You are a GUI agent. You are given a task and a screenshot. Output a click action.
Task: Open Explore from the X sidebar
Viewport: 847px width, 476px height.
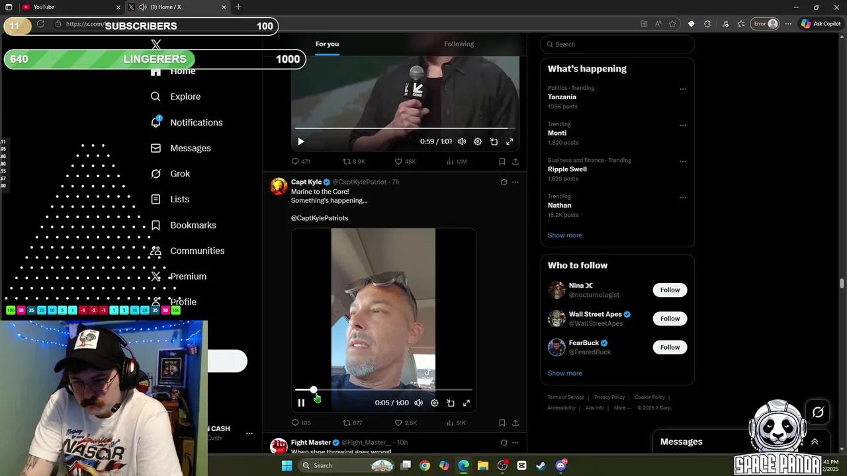click(x=175, y=97)
